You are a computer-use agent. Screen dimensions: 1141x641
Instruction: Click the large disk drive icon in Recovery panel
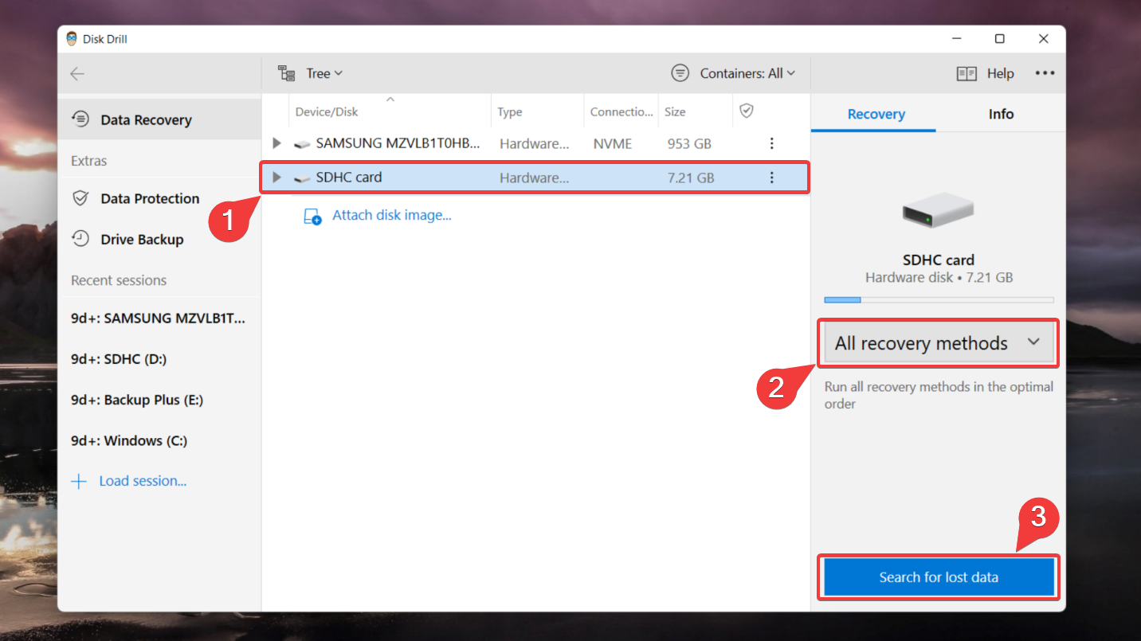tap(939, 210)
